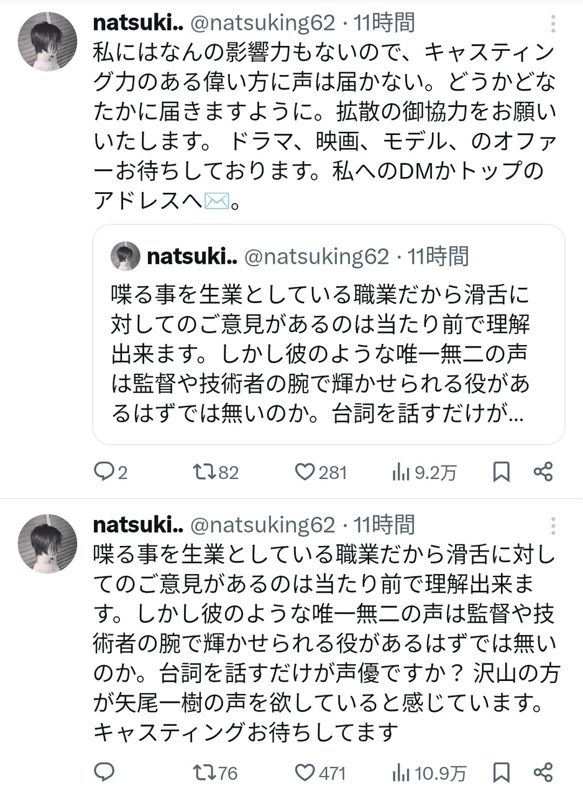Open first tweet author's profile picture
The height and width of the screenshot is (796, 583).
tap(47, 42)
